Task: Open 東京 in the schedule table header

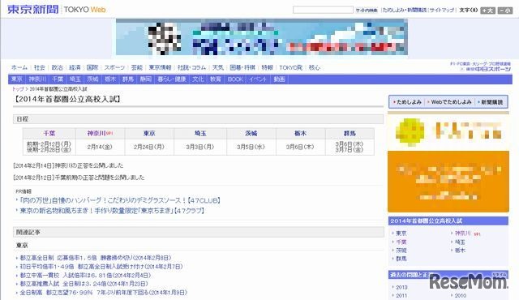Action: [x=149, y=133]
